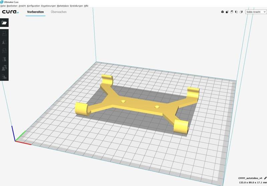The width and height of the screenshot is (267, 186).
Task: Select the Support Blocker tool
Action: pos(4,77)
